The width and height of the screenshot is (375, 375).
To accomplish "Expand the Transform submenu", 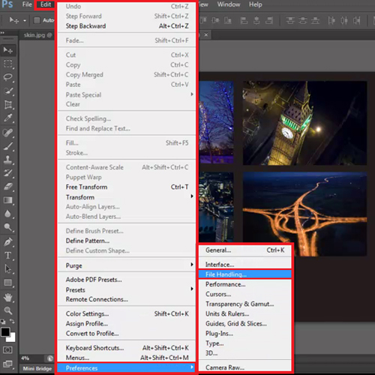I will click(x=127, y=197).
